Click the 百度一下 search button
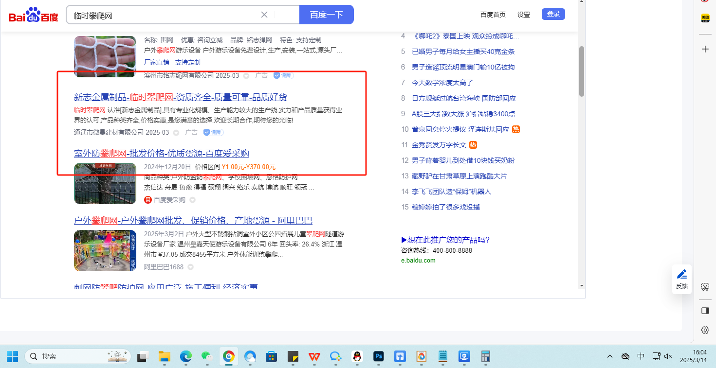 [x=327, y=15]
